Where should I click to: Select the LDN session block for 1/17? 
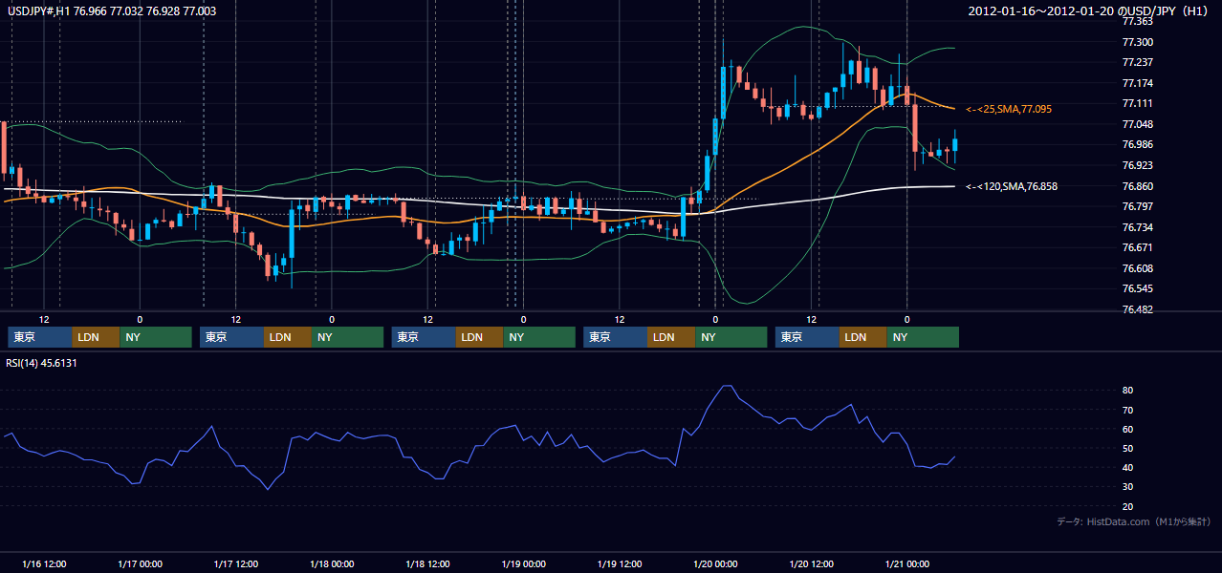click(x=289, y=337)
